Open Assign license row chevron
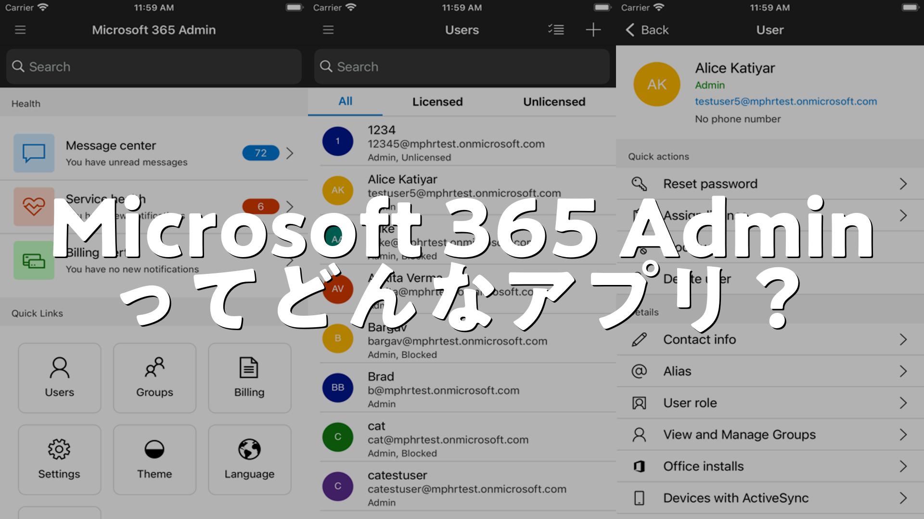Viewport: 924px width, 519px height. coord(903,215)
